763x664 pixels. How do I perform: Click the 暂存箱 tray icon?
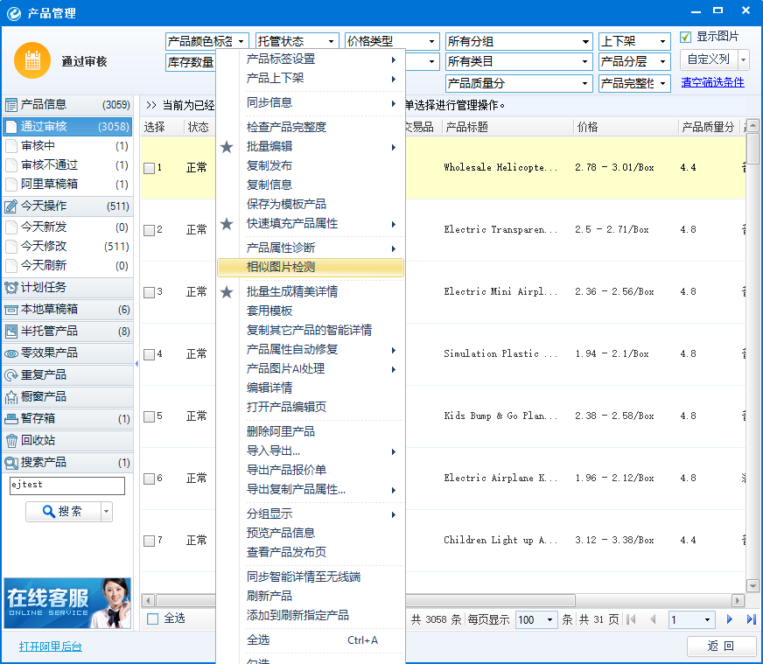pos(11,419)
